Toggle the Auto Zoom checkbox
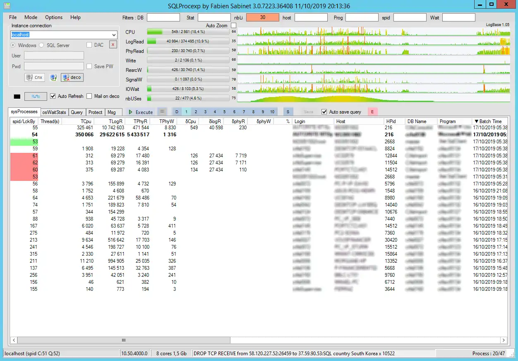 233,26
